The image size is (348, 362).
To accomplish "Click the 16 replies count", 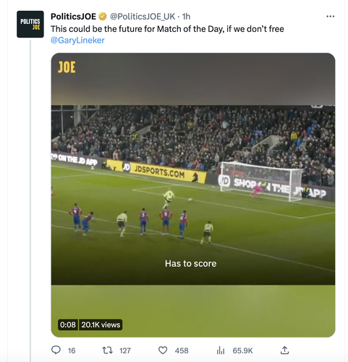I will pyautogui.click(x=72, y=350).
